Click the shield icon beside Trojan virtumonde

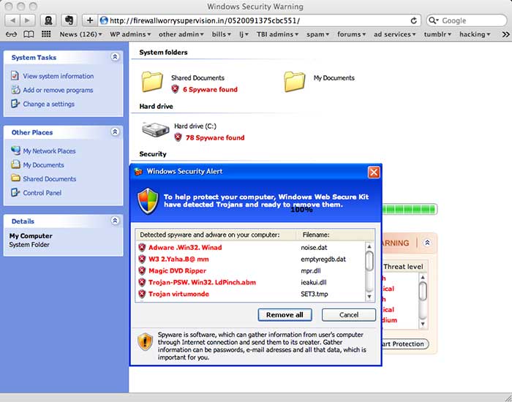point(142,294)
